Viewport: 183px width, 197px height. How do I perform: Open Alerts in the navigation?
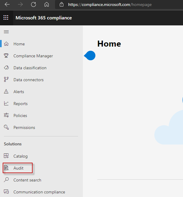click(x=19, y=92)
